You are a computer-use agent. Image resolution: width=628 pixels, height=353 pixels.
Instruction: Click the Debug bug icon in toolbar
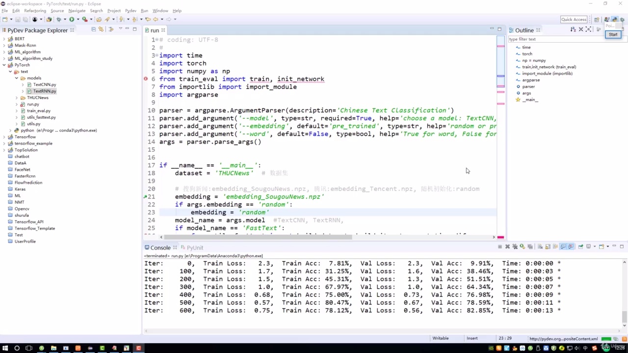pos(59,20)
